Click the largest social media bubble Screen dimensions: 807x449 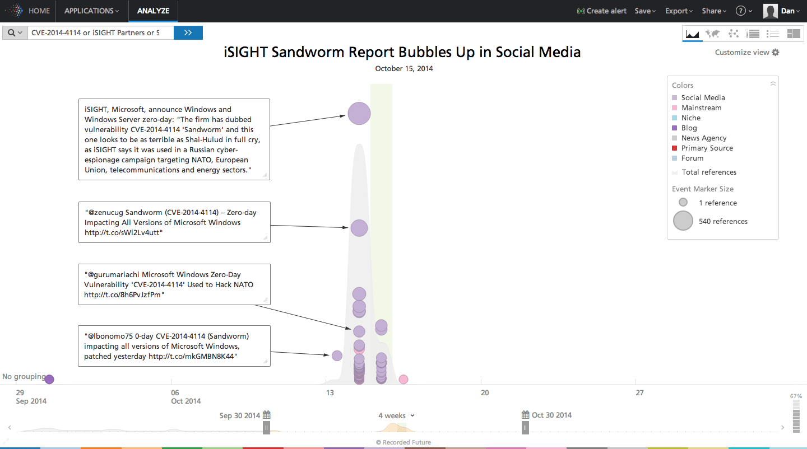[359, 114]
